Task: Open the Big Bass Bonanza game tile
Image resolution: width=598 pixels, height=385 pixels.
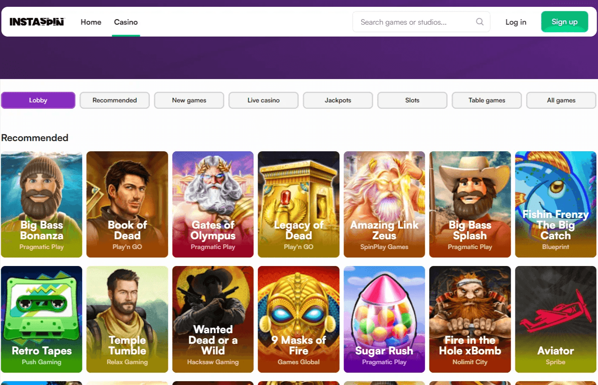Action: 41,204
